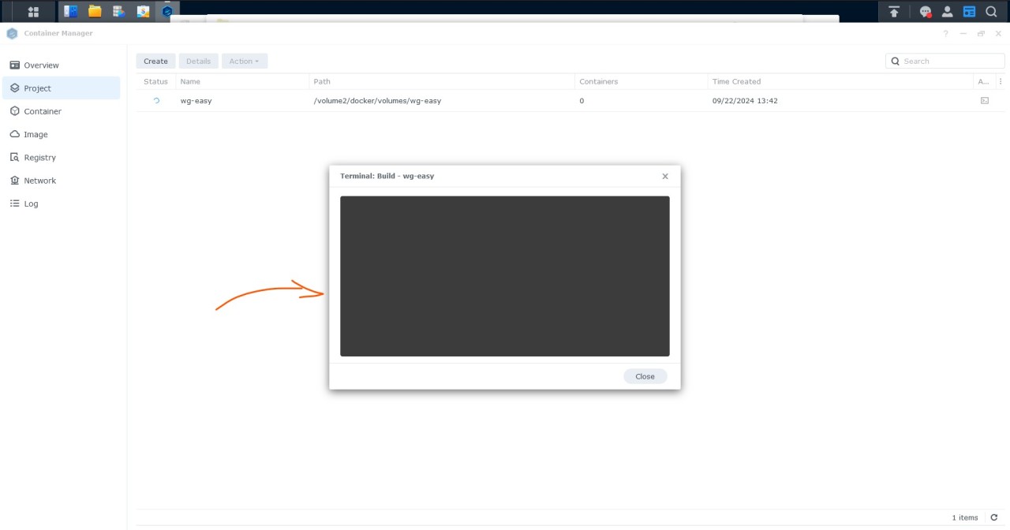This screenshot has width=1010, height=530.
Task: Open the DSM main applications menu
Action: pos(33,11)
